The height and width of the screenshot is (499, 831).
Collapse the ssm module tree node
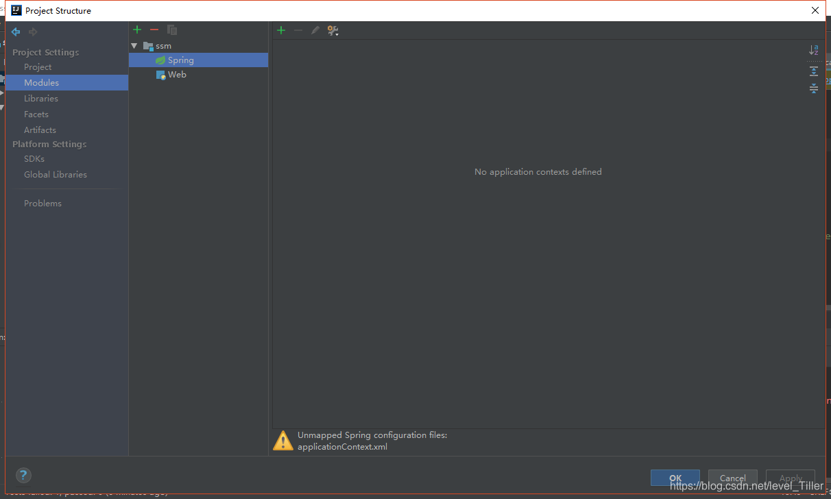pos(134,46)
